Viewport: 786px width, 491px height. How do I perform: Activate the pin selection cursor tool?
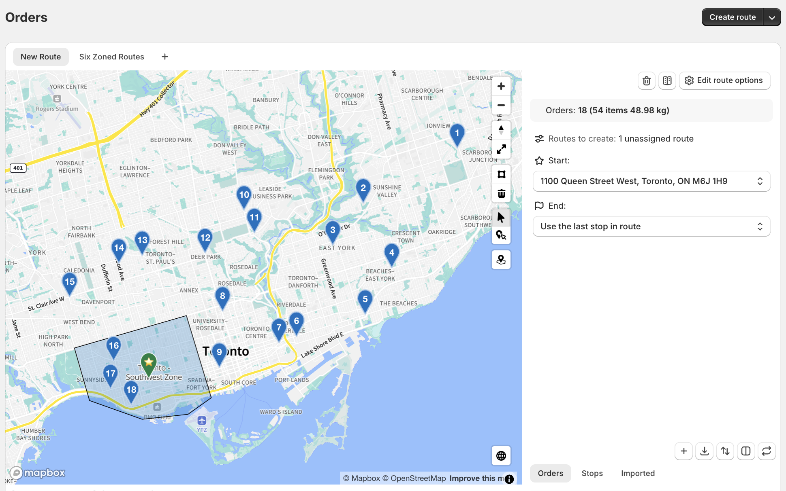pos(501,235)
